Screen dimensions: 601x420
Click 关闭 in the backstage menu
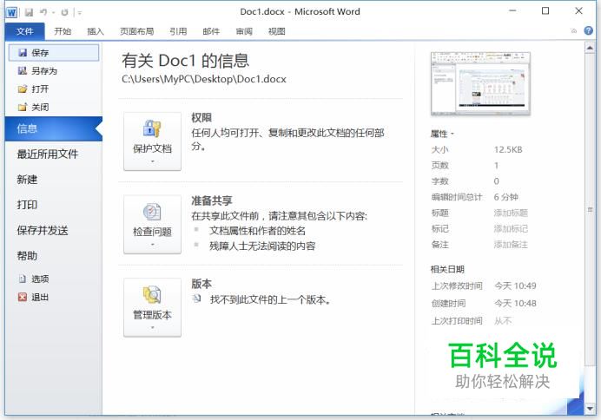click(x=54, y=108)
